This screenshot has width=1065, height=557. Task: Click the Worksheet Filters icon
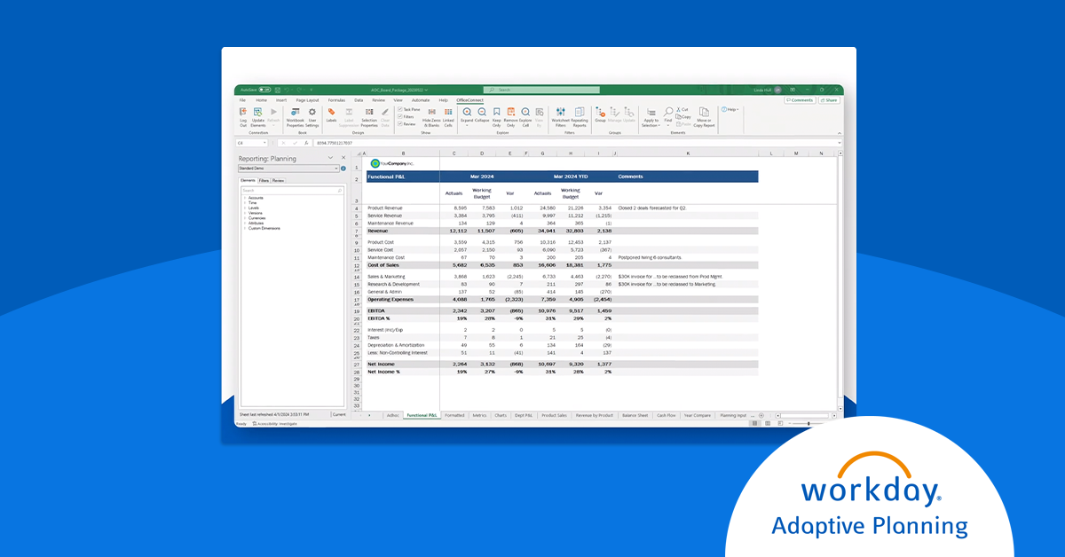[x=560, y=114]
